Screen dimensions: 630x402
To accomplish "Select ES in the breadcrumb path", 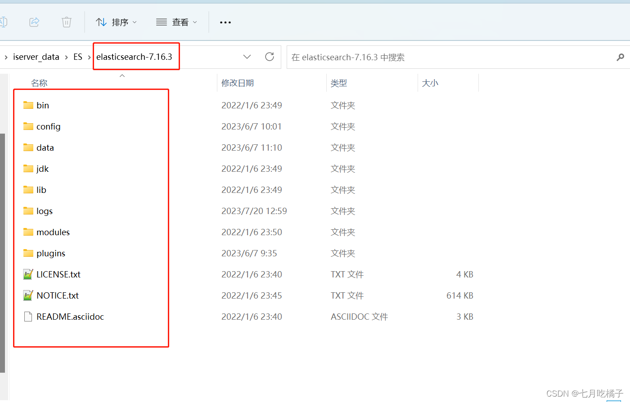I will pyautogui.click(x=78, y=57).
